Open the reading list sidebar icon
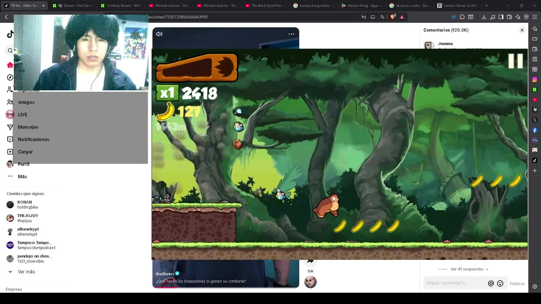Image resolution: width=541 pixels, height=304 pixels. (x=535, y=69)
